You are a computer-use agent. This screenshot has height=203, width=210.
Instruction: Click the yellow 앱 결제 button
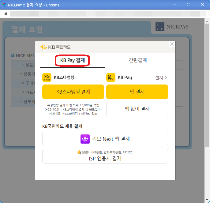pos(137,92)
